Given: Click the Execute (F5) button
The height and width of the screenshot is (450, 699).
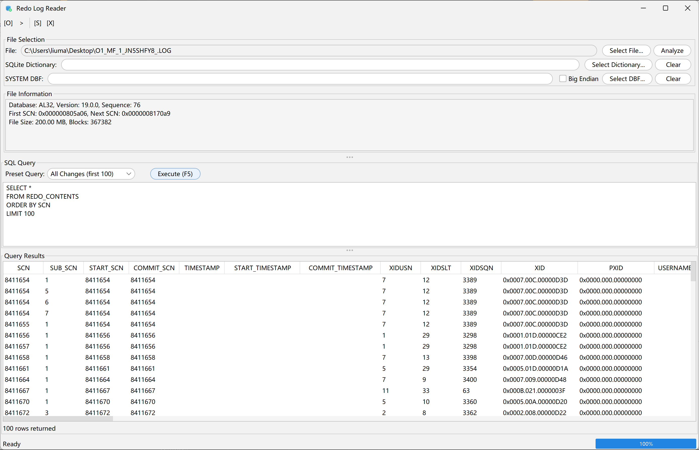Looking at the screenshot, I should pos(175,174).
